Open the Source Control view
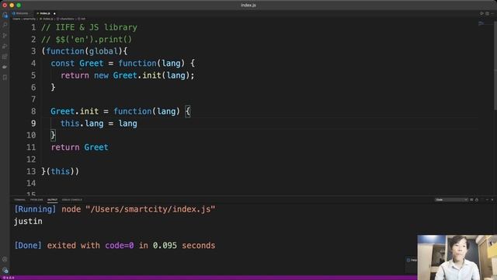Viewport: 497px width, 280px height. pos(5,36)
